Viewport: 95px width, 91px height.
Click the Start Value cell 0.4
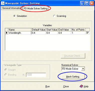click(x=52, y=33)
